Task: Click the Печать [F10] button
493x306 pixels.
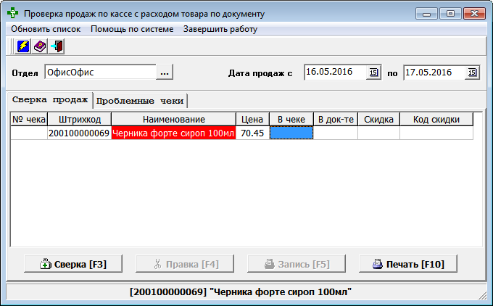Action: pos(408,264)
